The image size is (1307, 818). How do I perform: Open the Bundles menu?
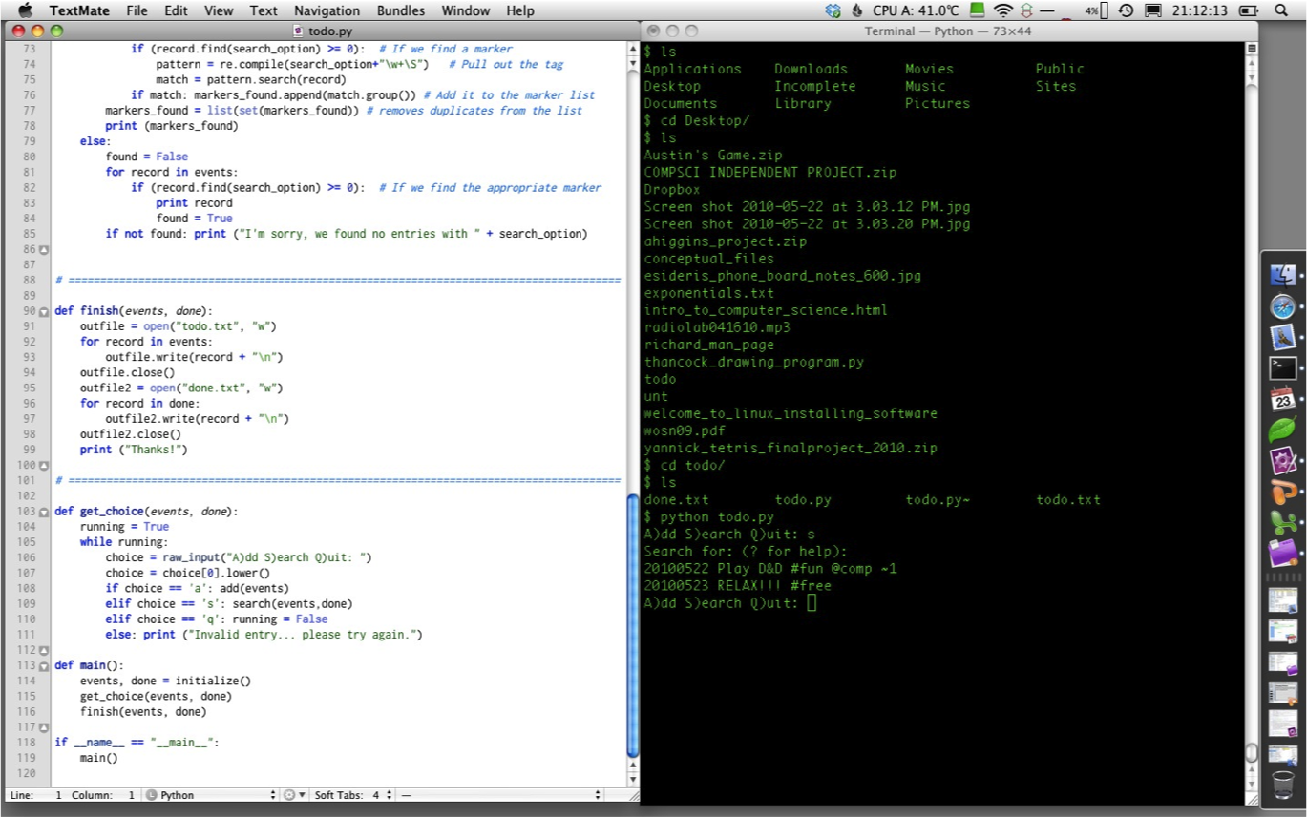pos(401,10)
